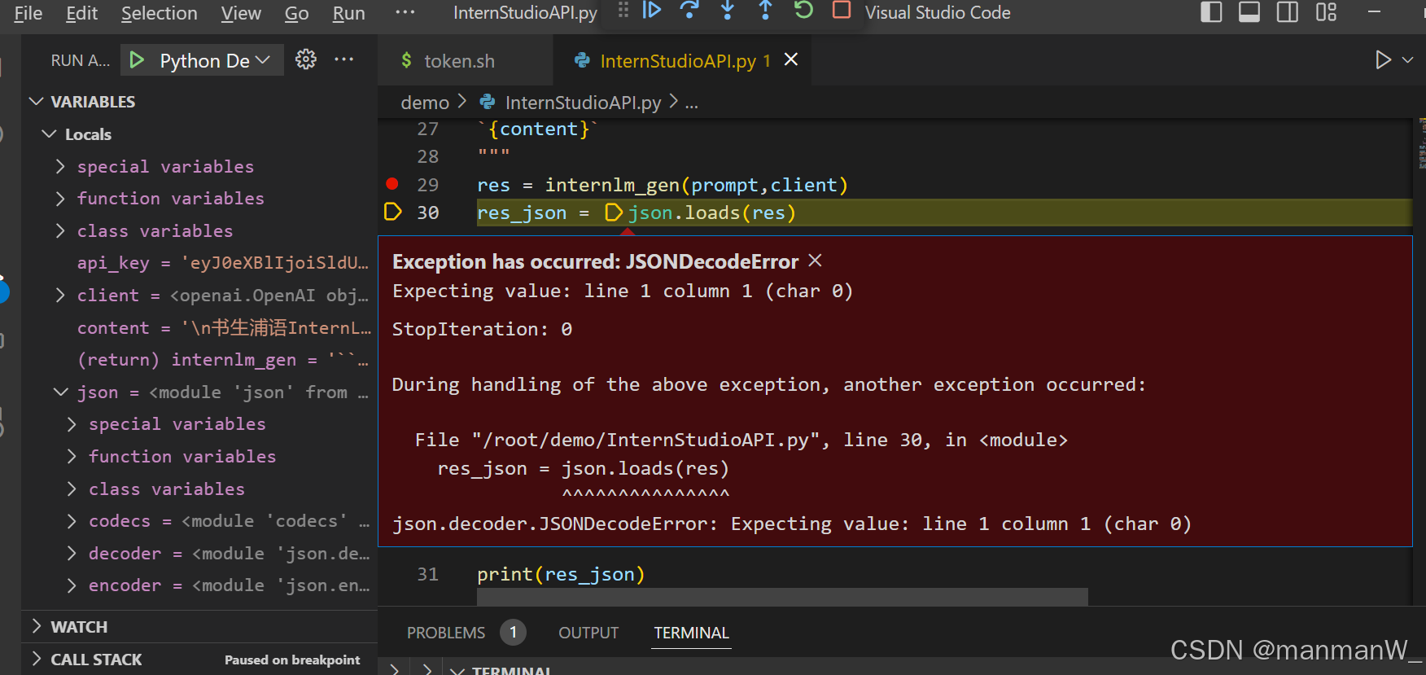Image resolution: width=1426 pixels, height=675 pixels.
Task: Open the Edit menu
Action: [x=81, y=13]
